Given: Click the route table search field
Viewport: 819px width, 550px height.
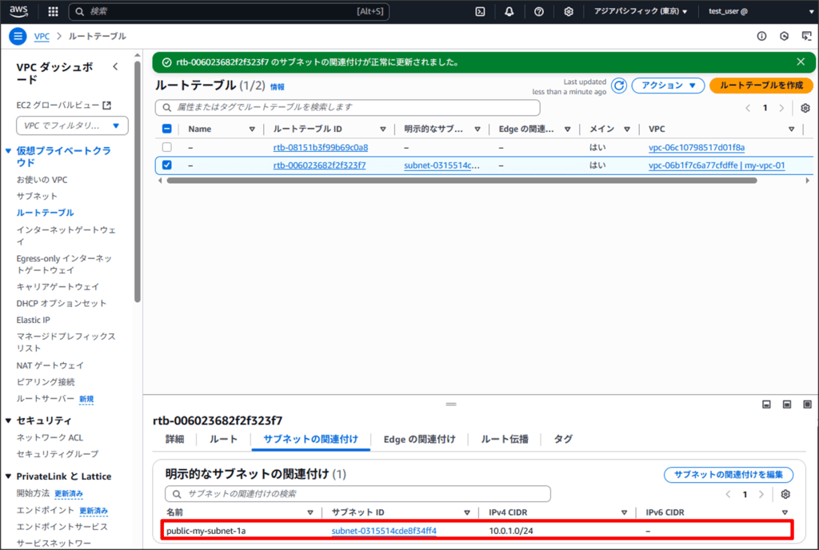Looking at the screenshot, I should pos(348,107).
